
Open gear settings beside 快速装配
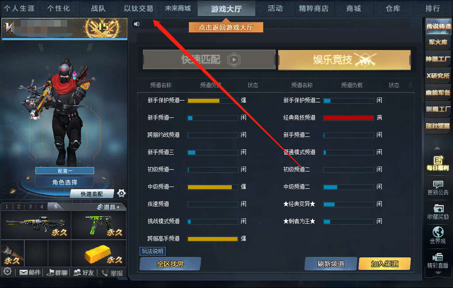pyautogui.click(x=121, y=193)
